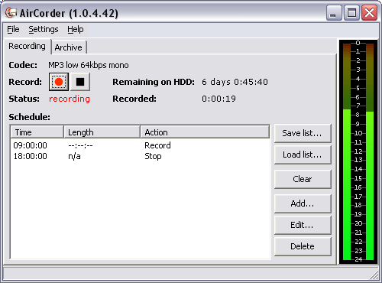Image resolution: width=382 pixels, height=283 pixels.
Task: Click the n/a length cell
Action: 74,156
